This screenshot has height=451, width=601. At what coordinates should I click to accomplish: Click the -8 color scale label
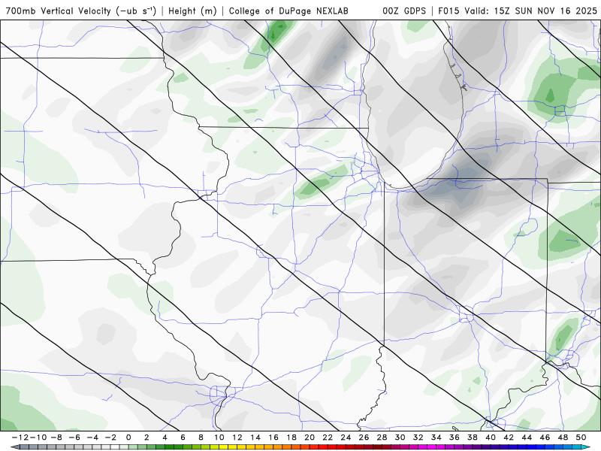click(56, 437)
